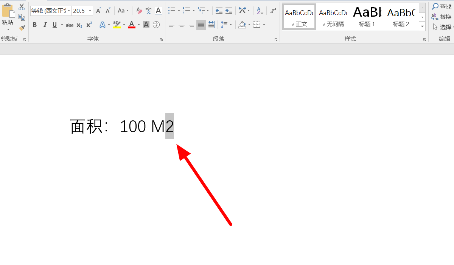
Task: Apply character border with boxed A icon
Action: coord(159,11)
